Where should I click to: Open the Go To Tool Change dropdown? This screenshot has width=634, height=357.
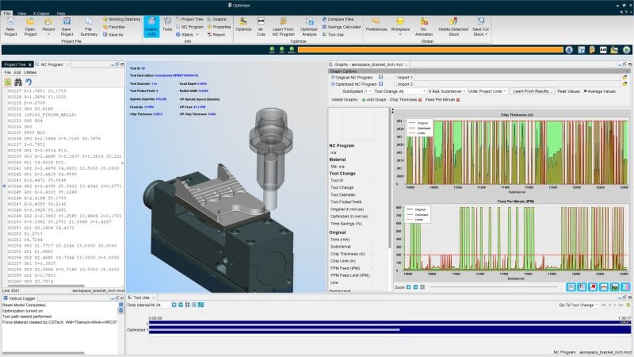[x=579, y=305]
